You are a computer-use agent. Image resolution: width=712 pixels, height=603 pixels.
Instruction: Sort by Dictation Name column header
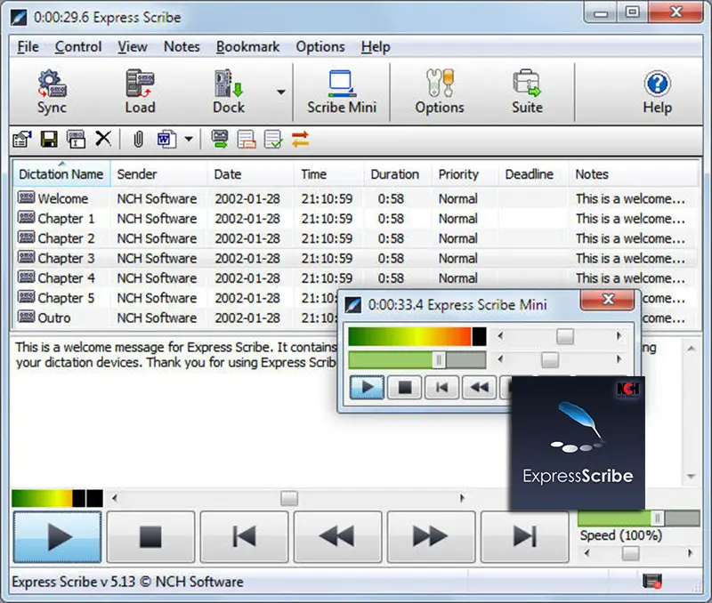click(x=61, y=174)
